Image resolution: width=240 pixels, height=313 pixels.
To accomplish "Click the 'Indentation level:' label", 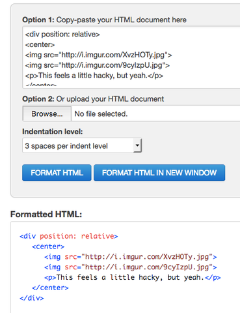I will (x=53, y=132).
